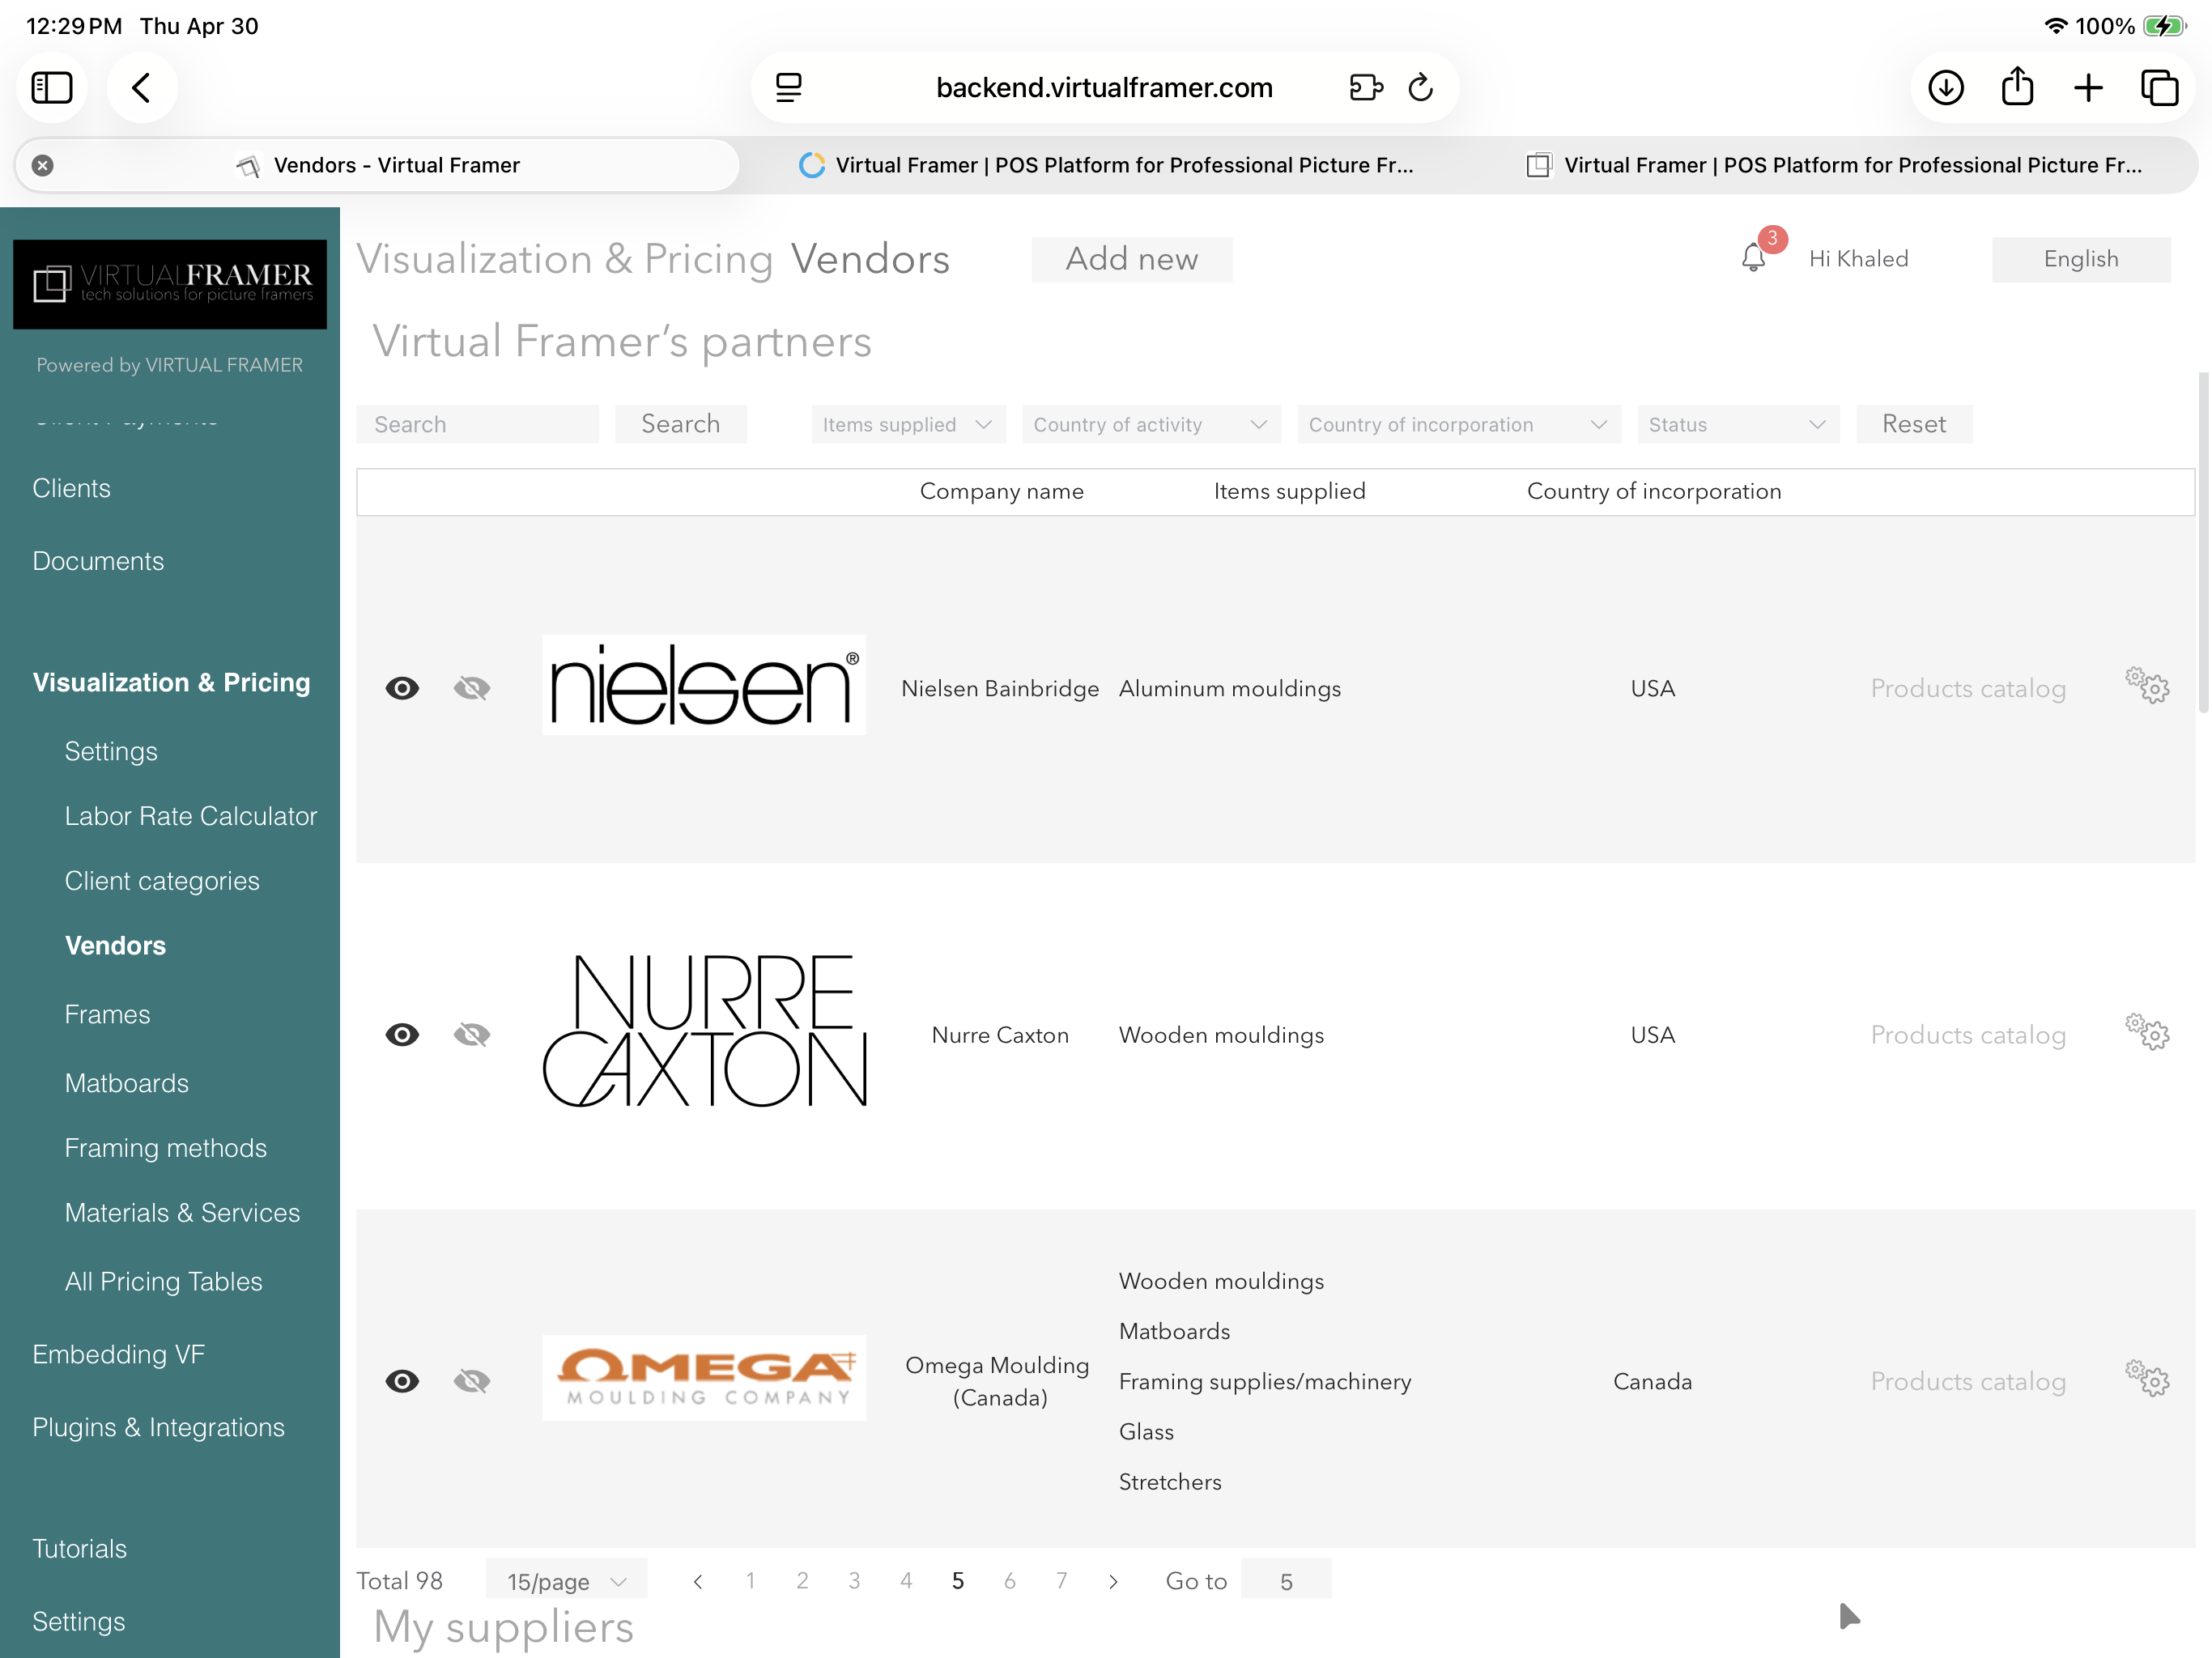The height and width of the screenshot is (1658, 2212).
Task: Show Nielsen Bainbridge with the eye icon
Action: coord(402,688)
